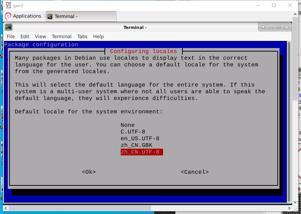Select the Terminal taskbar button

81,16
